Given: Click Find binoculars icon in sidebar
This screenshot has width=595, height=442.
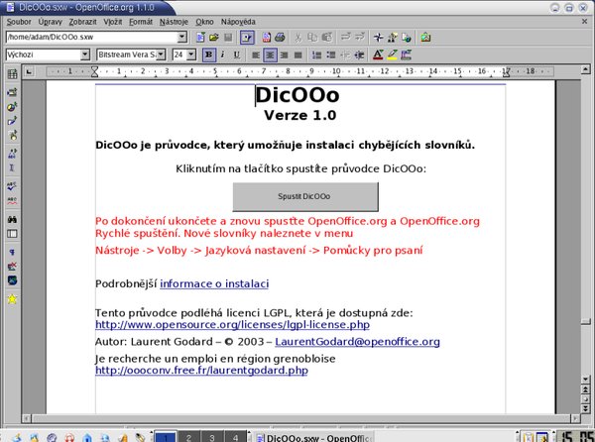Looking at the screenshot, I should 12,219.
